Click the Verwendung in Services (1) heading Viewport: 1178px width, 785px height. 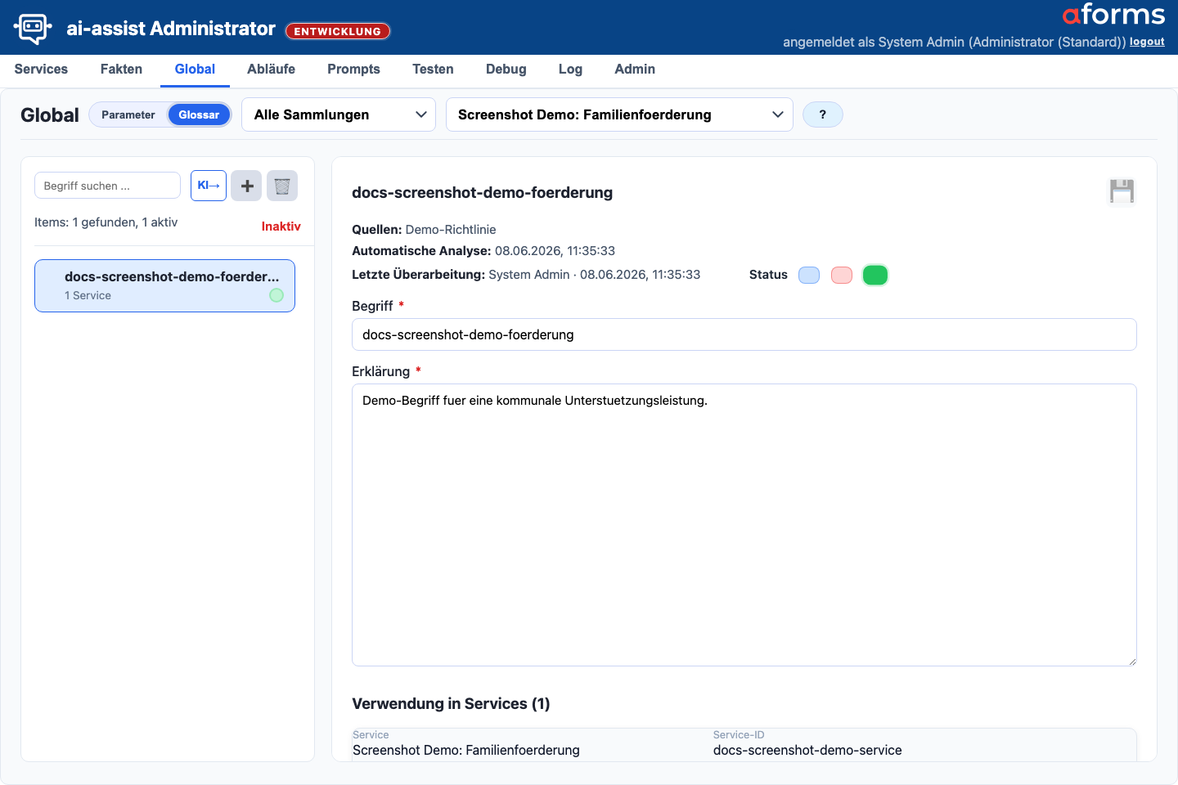[451, 704]
